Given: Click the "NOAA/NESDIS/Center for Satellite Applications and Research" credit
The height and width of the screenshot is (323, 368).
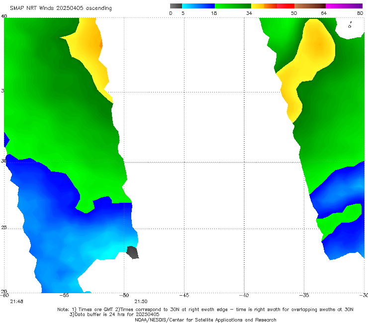Looking at the screenshot, I should tap(205, 320).
